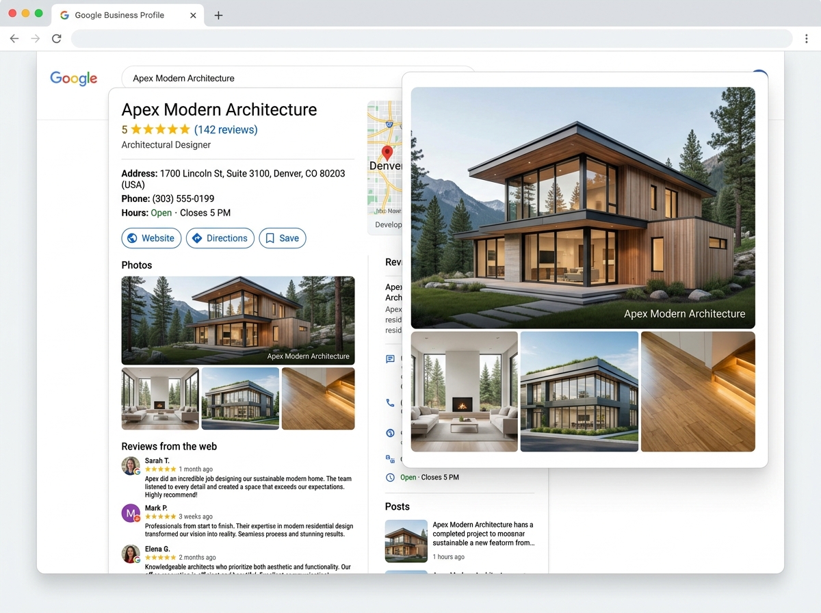Select the large Apex Modern Architecture photo

(x=582, y=205)
